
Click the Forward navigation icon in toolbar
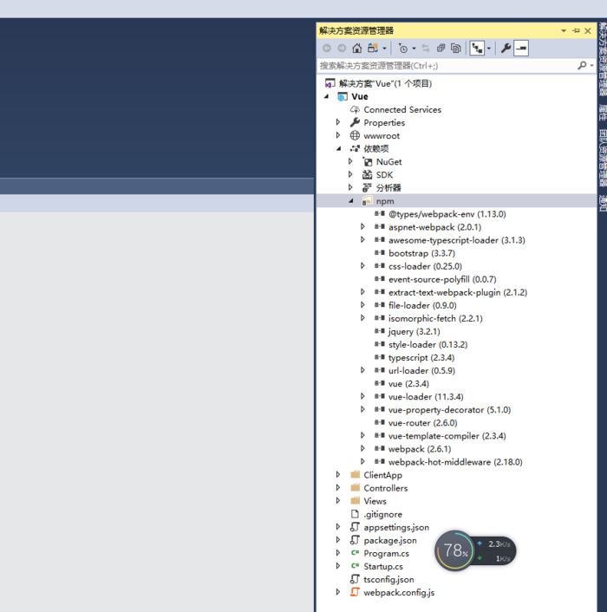tap(342, 48)
